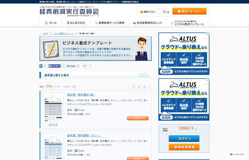This screenshot has width=249, height=160.
Task: Click the ビジネス書式テンプレート breadcrumb link
Action: [x=63, y=34]
